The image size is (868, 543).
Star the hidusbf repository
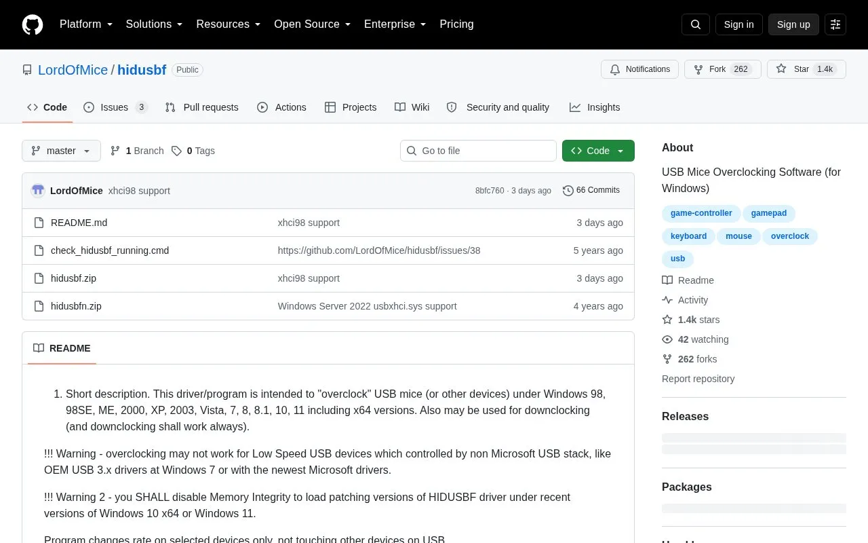pyautogui.click(x=806, y=69)
